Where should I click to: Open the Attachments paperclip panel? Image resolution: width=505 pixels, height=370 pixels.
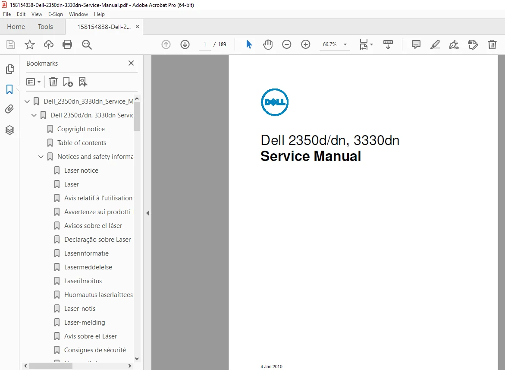(x=9, y=109)
